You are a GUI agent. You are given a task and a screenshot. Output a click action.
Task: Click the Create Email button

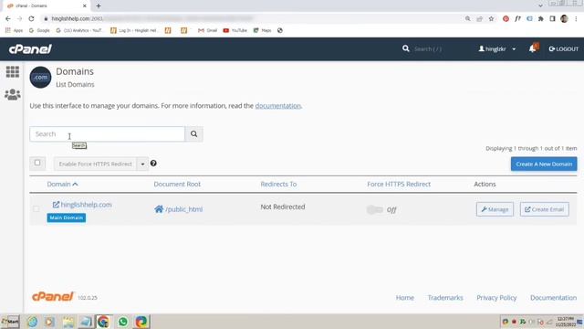click(544, 209)
